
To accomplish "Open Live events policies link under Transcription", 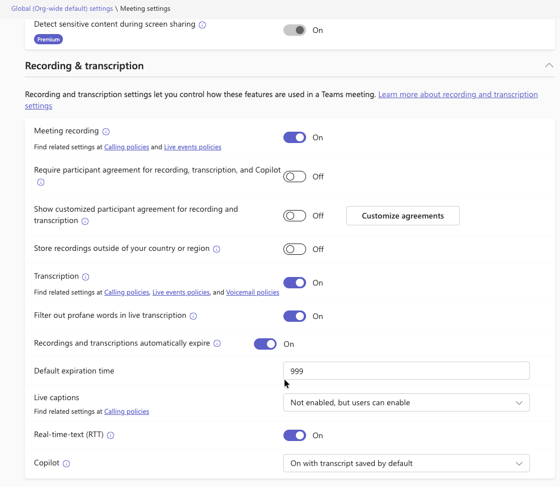I will (x=181, y=292).
